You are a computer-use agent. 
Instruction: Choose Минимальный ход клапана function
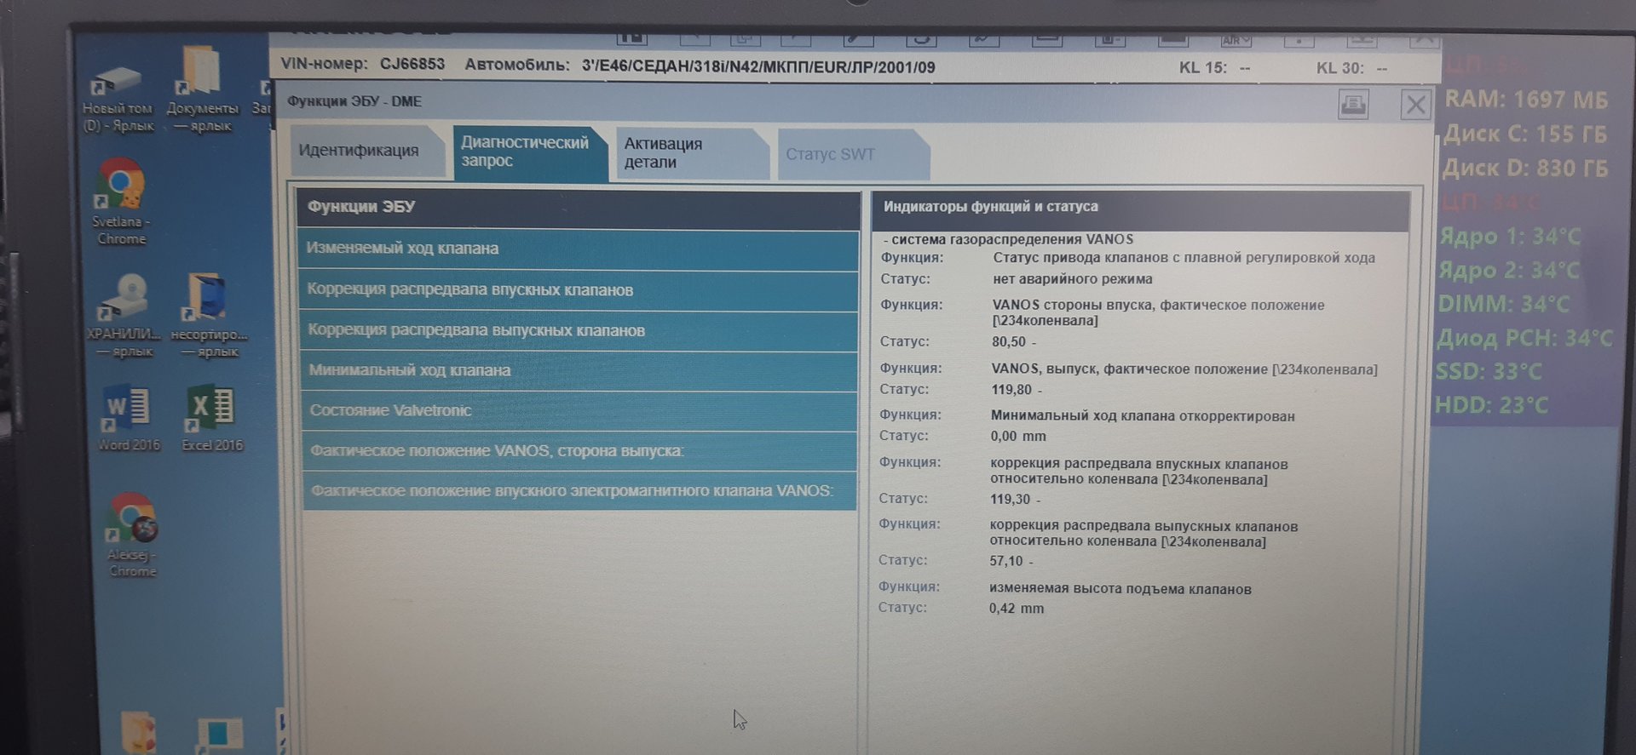579,371
